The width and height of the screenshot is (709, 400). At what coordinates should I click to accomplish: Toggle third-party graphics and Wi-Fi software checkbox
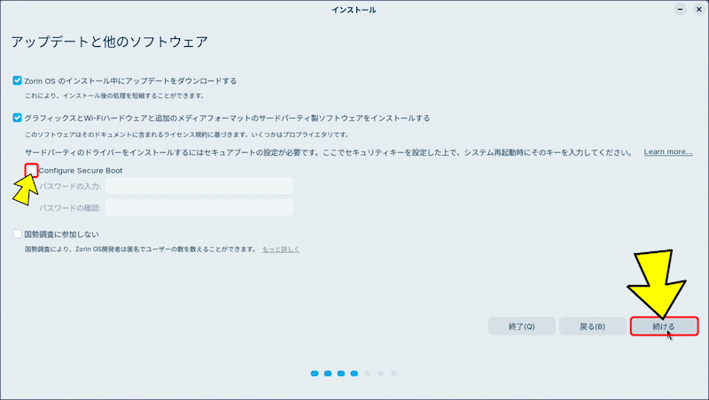(x=18, y=118)
